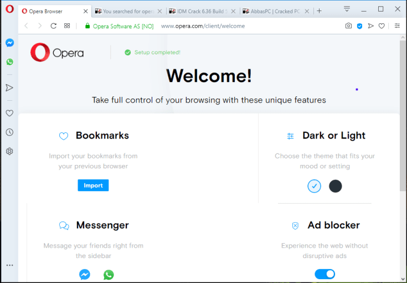Viewport: 407px width, 283px height.
Task: Go forward to next page
Action: point(40,25)
